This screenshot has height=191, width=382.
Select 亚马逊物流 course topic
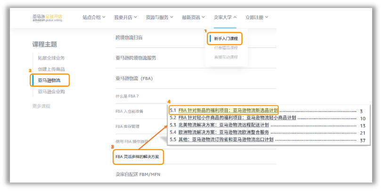coord(49,80)
